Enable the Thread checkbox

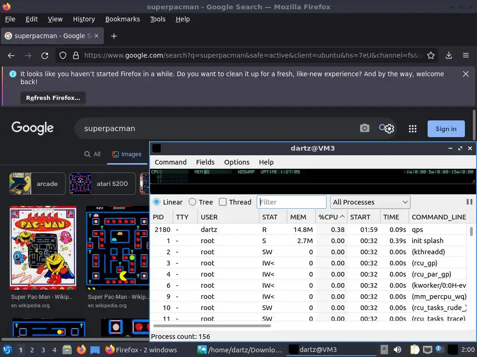[x=223, y=202]
